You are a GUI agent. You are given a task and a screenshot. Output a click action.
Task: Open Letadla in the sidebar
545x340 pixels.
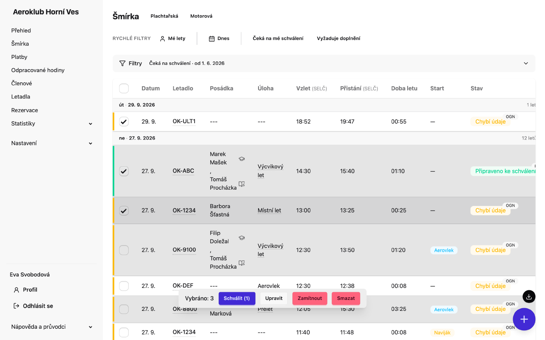coord(21,96)
